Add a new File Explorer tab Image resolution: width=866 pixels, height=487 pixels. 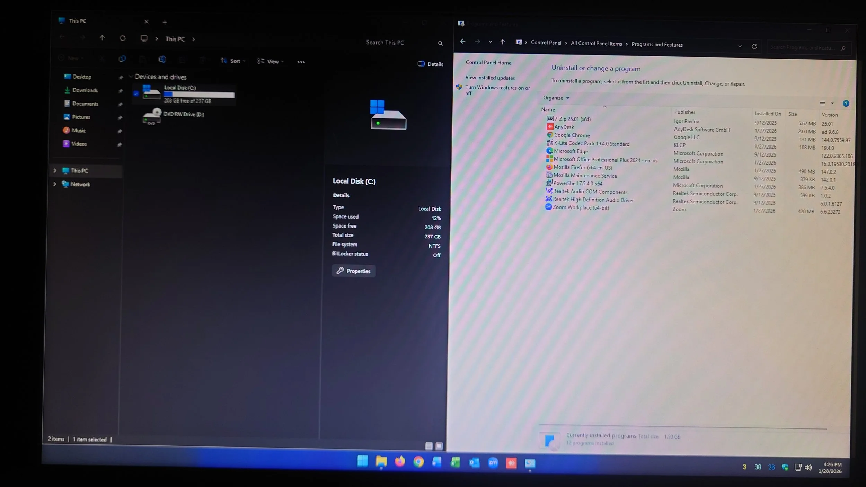[x=165, y=23]
